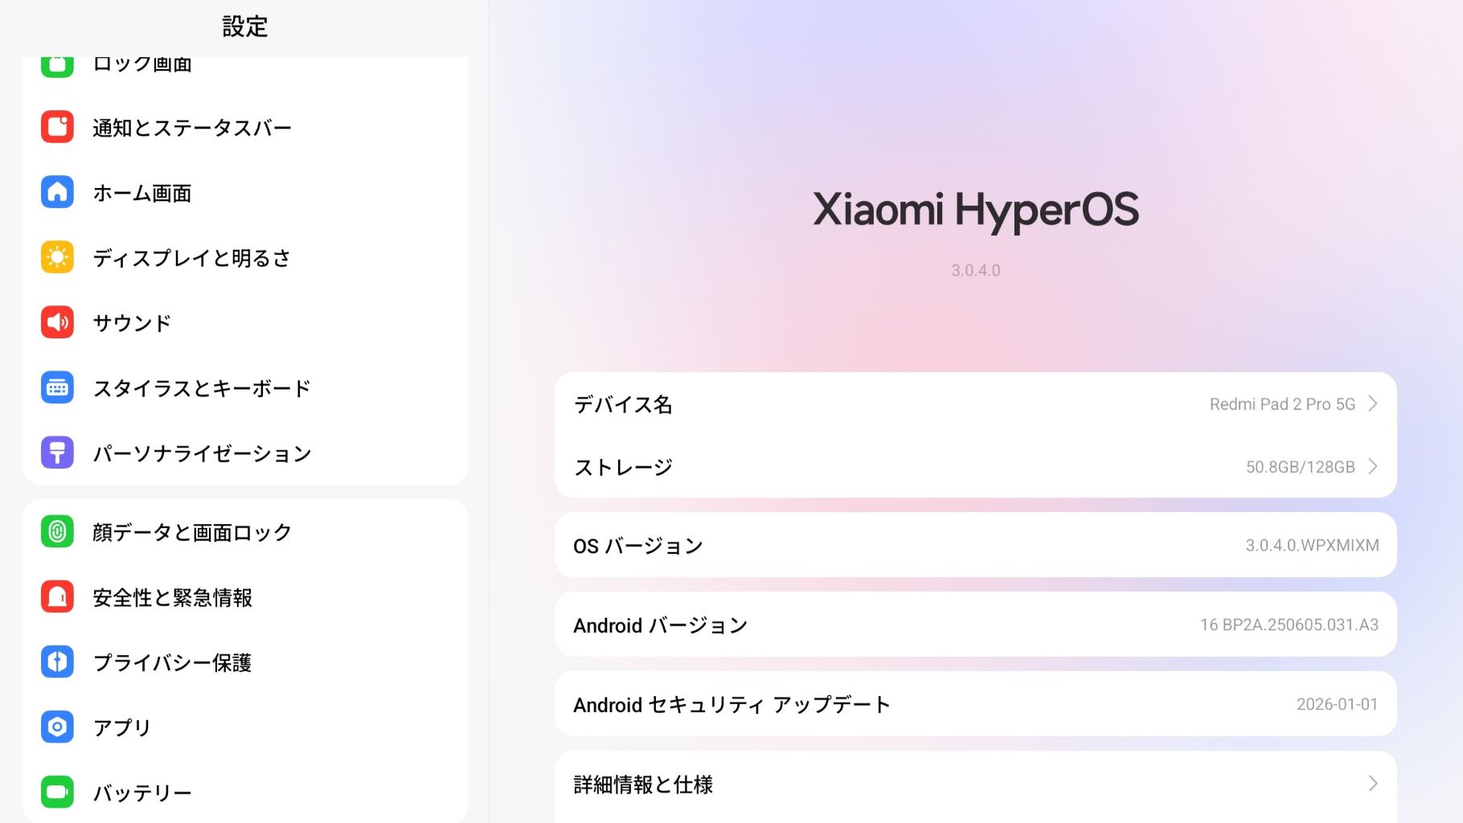Tap the purple Personalization brush icon
Image resolution: width=1463 pixels, height=823 pixels.
tap(57, 453)
